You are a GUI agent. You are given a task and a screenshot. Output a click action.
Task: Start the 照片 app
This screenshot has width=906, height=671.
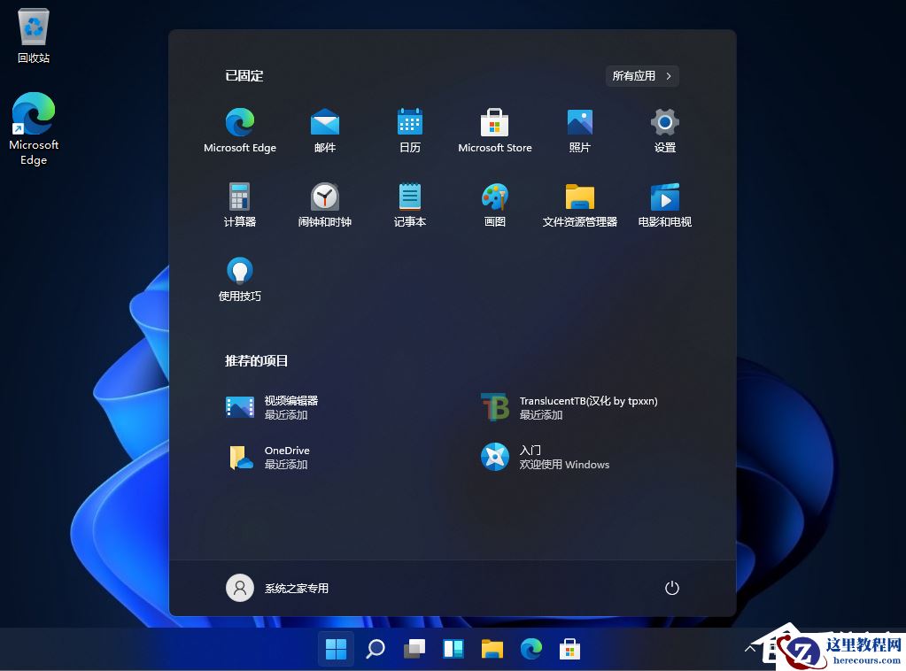[579, 128]
